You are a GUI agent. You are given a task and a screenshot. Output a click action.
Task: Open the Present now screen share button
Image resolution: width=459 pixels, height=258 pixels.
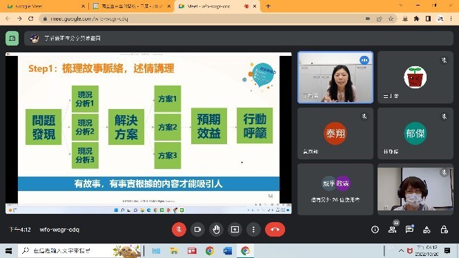click(235, 230)
